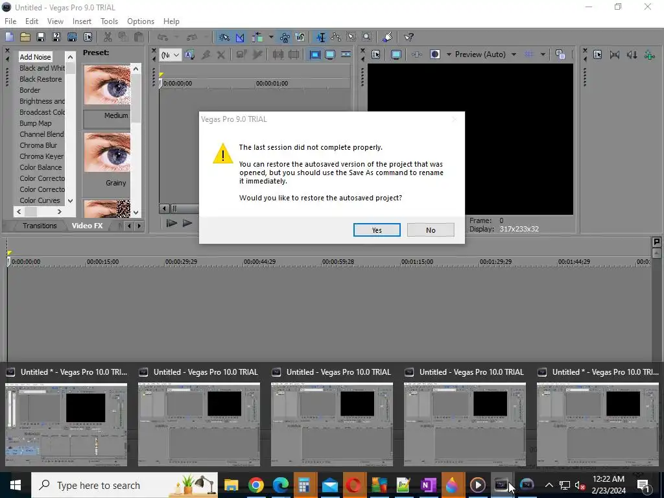Click the mixer Properties icon

point(597,54)
